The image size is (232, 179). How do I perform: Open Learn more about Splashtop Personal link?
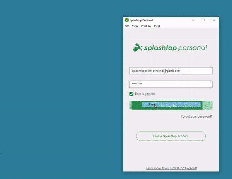(x=171, y=168)
